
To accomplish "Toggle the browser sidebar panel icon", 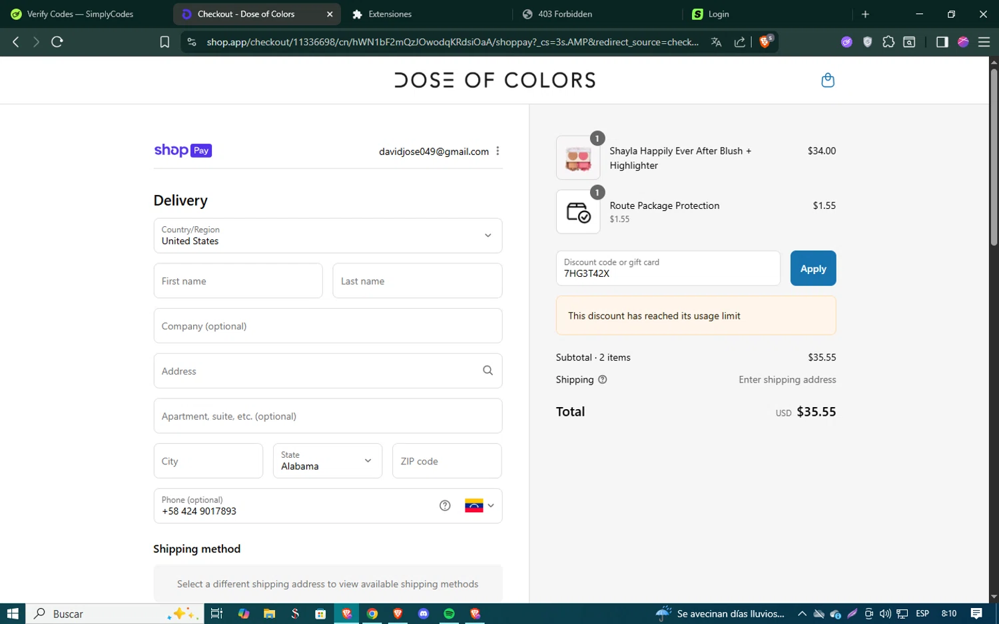I will [942, 42].
